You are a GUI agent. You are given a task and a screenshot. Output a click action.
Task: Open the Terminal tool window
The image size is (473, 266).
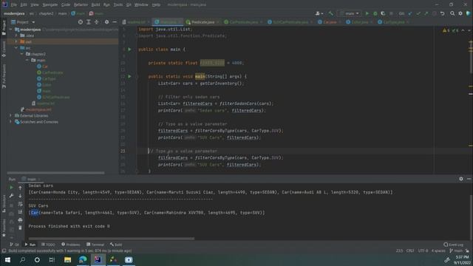pos(95,245)
